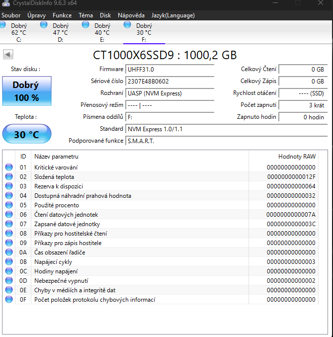Select drive F: tab at 30 °C
The width and height of the screenshot is (333, 337).
pos(144,32)
